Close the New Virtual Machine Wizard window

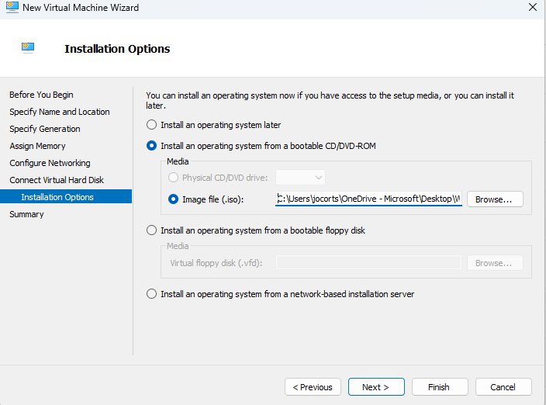[531, 8]
